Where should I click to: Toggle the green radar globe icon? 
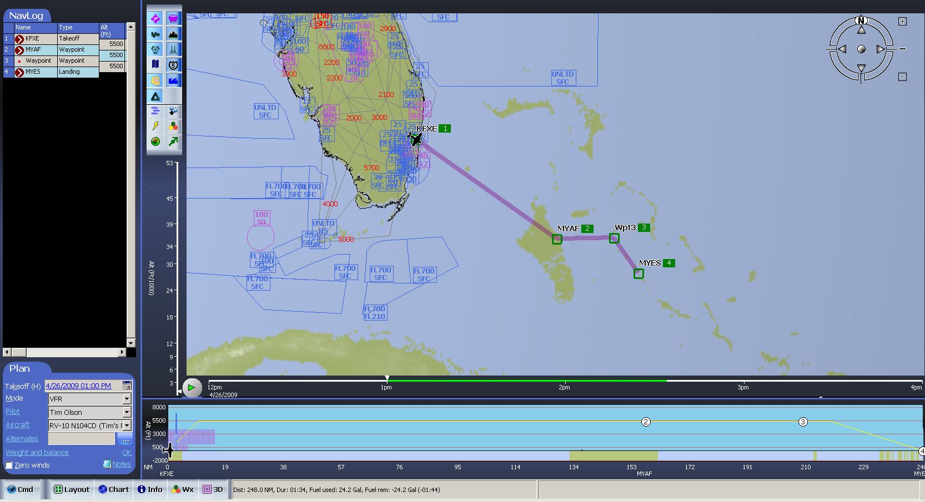pyautogui.click(x=155, y=141)
